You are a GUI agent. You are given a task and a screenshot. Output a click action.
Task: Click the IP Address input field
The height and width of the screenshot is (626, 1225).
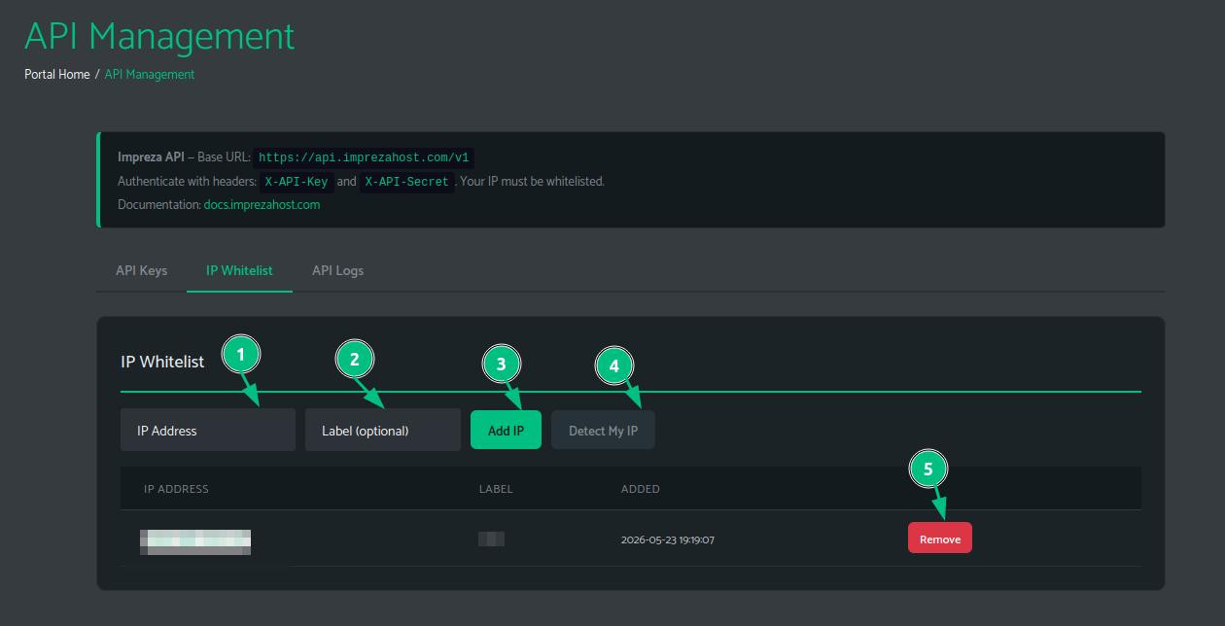pyautogui.click(x=208, y=430)
